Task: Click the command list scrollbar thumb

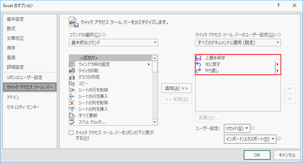Action: (x=155, y=67)
